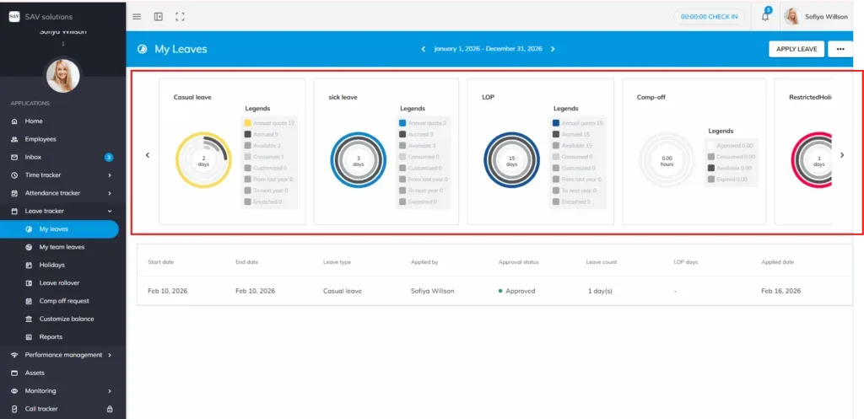The height and width of the screenshot is (419, 864).
Task: Open the Leave rollover link
Action: tap(60, 283)
